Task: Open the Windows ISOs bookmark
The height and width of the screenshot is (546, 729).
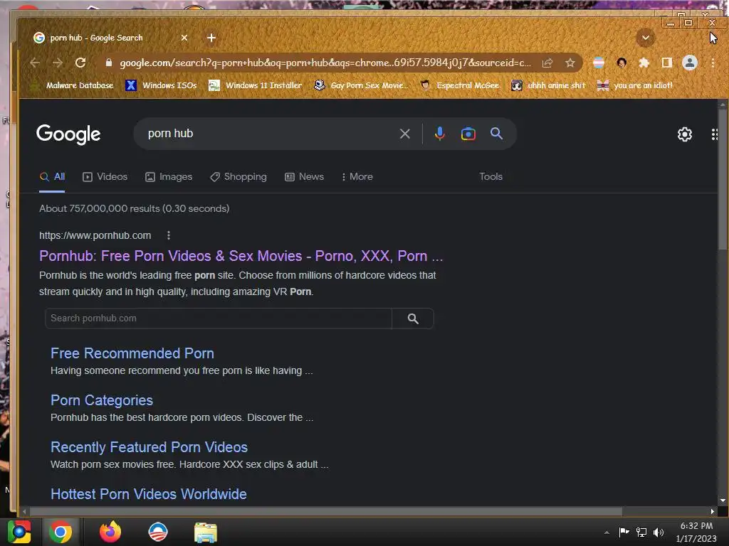Action: [162, 85]
